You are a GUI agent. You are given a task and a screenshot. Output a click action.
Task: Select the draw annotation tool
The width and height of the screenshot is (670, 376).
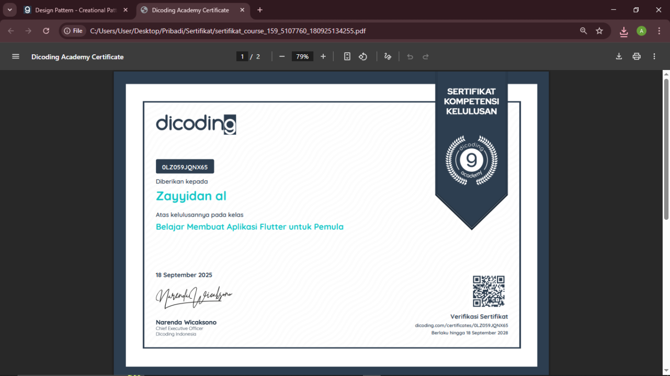pos(388,56)
